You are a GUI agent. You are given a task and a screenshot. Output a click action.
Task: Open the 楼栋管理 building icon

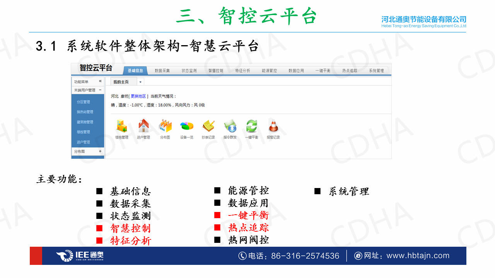(x=122, y=126)
